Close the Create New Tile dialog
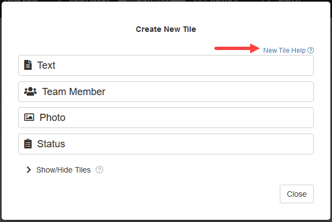The height and width of the screenshot is (222, 332). [x=297, y=194]
